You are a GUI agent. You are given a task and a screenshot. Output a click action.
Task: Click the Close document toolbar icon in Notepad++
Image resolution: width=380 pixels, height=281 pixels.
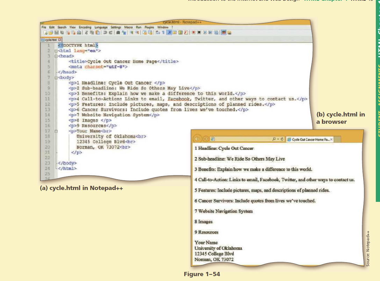[68, 32]
